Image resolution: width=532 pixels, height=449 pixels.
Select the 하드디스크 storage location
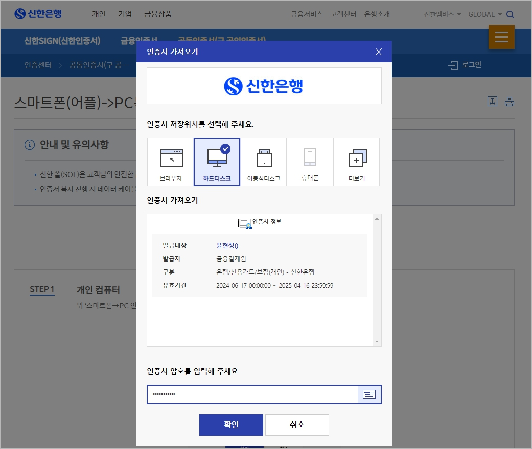tap(217, 162)
